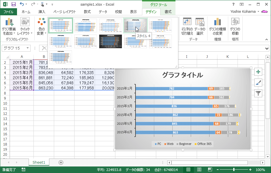Screen dimensions: 271x173
Task: Click the Name Box showing グラフ 15
Action: pyautogui.click(x=14, y=48)
